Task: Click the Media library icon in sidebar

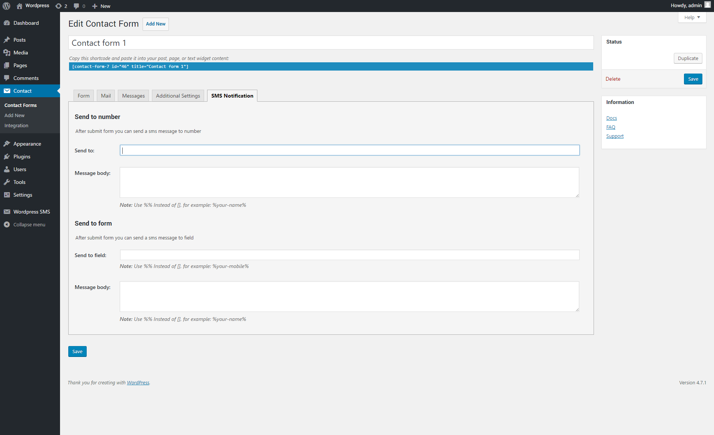Action: (x=7, y=53)
